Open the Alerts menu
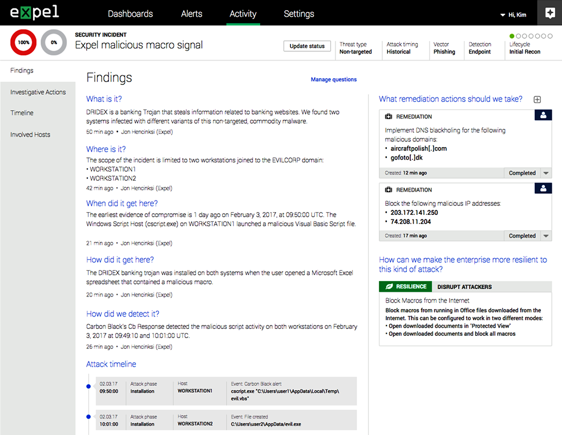 click(191, 14)
